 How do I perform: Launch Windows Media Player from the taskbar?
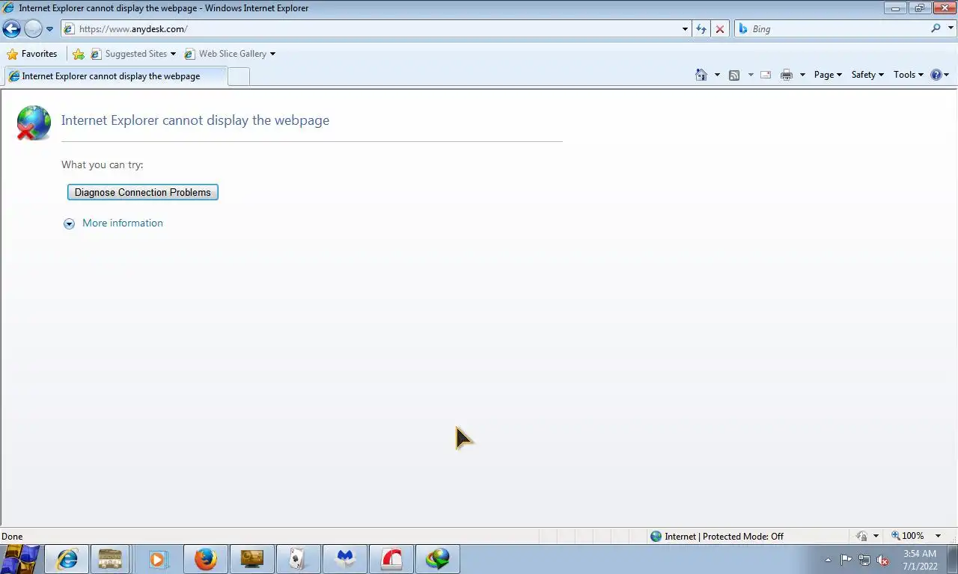tap(158, 559)
